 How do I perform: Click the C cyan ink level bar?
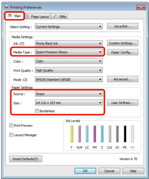pos(102,134)
